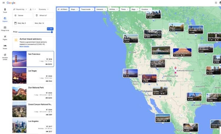Click the More details advisory link

click(x=24, y=47)
